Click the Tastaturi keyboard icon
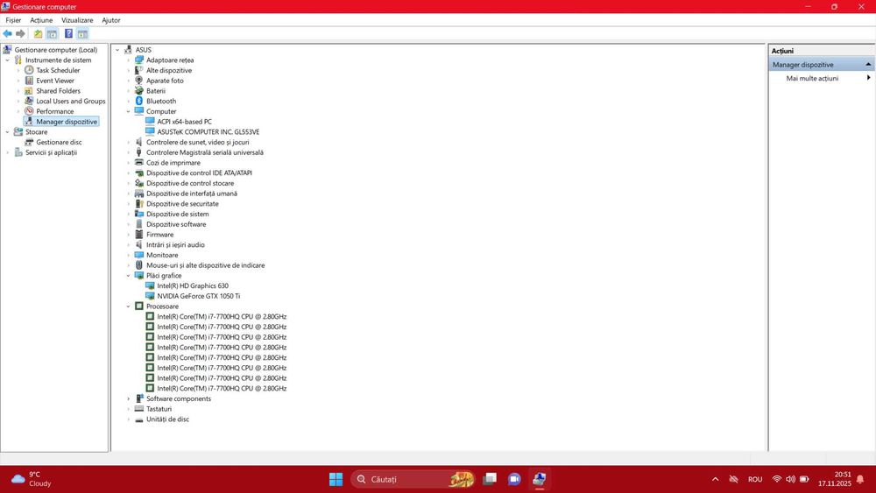Viewport: 876px width, 493px height. [139, 409]
